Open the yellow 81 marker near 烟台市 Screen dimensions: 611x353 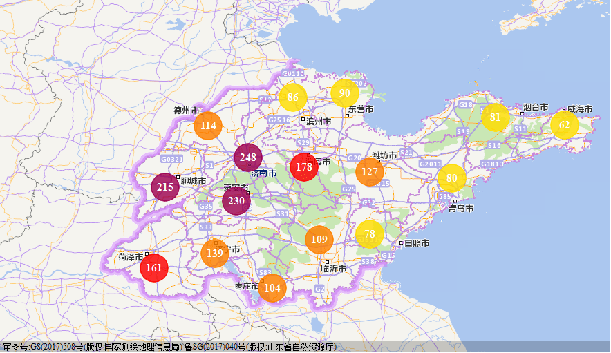tap(496, 117)
